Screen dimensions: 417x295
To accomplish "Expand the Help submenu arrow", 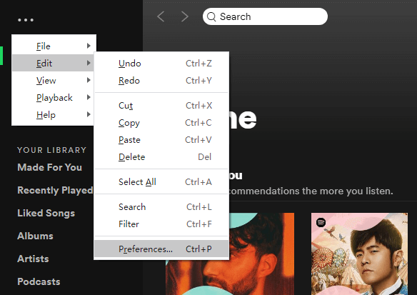I will tap(89, 114).
